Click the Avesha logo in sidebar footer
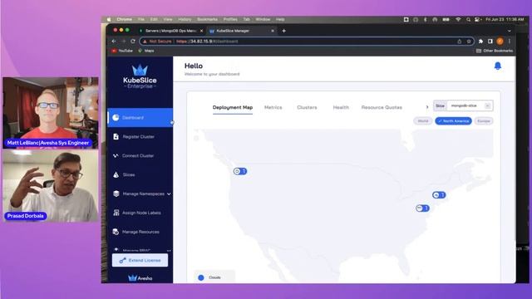 tap(140, 278)
